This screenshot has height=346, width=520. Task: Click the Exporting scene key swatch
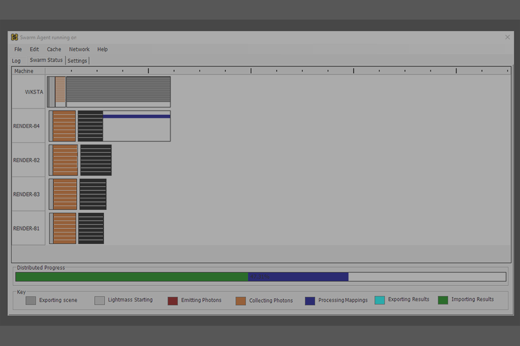pyautogui.click(x=31, y=300)
